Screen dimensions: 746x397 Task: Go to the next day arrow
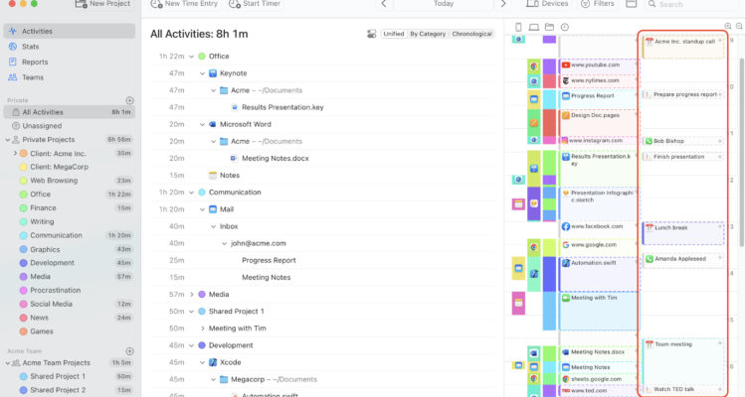pyautogui.click(x=503, y=4)
